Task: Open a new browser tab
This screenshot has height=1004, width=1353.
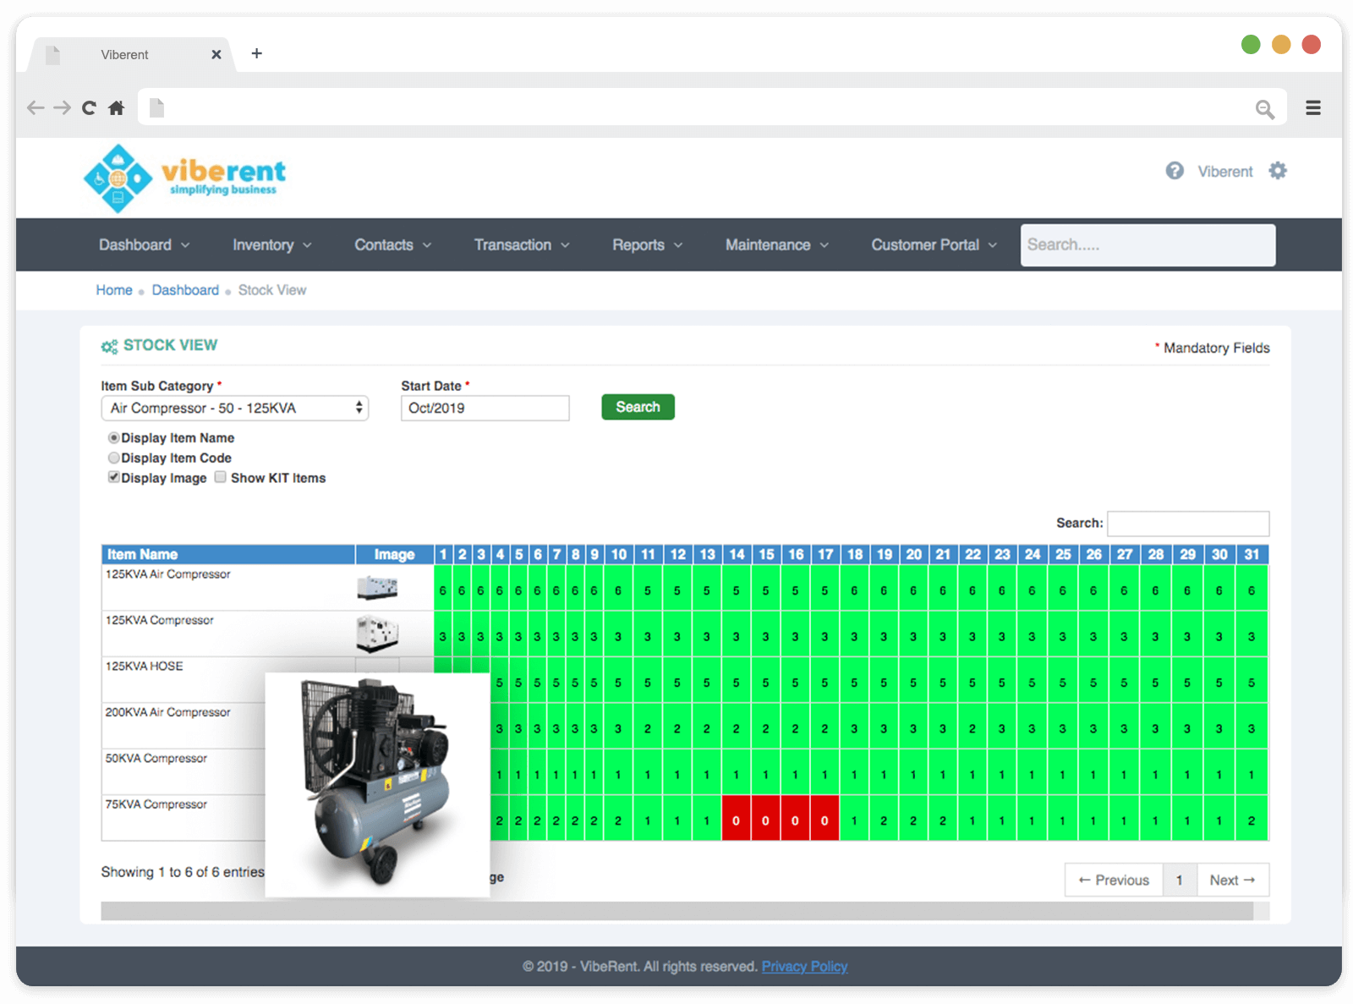Action: (257, 54)
